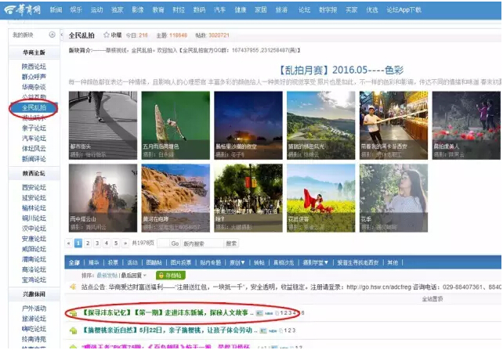This screenshot has width=503, height=350.
Task: Open the misty red mountain peak thumbnail
Action: tap(103, 198)
